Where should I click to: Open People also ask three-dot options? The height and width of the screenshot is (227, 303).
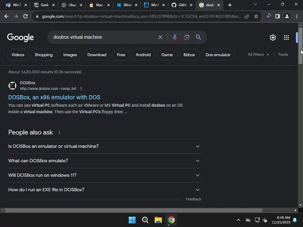pyautogui.click(x=59, y=132)
